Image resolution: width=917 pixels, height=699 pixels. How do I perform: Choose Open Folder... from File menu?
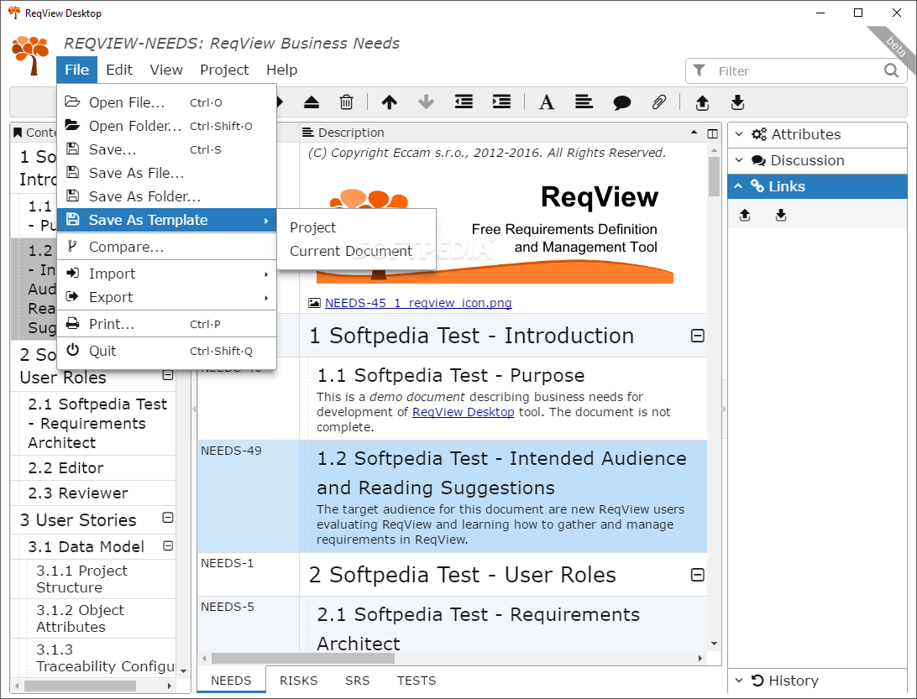click(166, 126)
